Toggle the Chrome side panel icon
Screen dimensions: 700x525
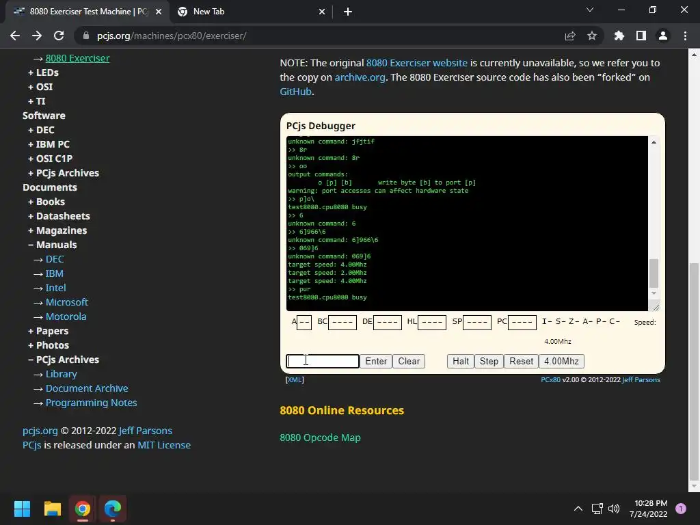click(x=641, y=36)
